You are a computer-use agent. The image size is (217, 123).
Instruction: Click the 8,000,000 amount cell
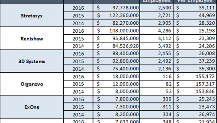[x=116, y=92]
